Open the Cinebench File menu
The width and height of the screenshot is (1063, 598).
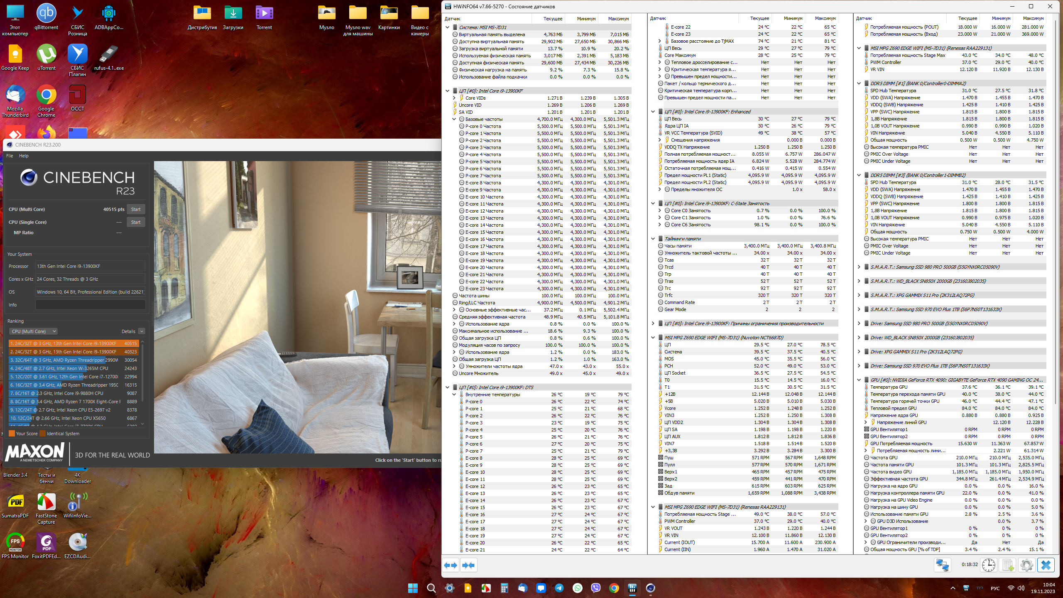tap(10, 156)
